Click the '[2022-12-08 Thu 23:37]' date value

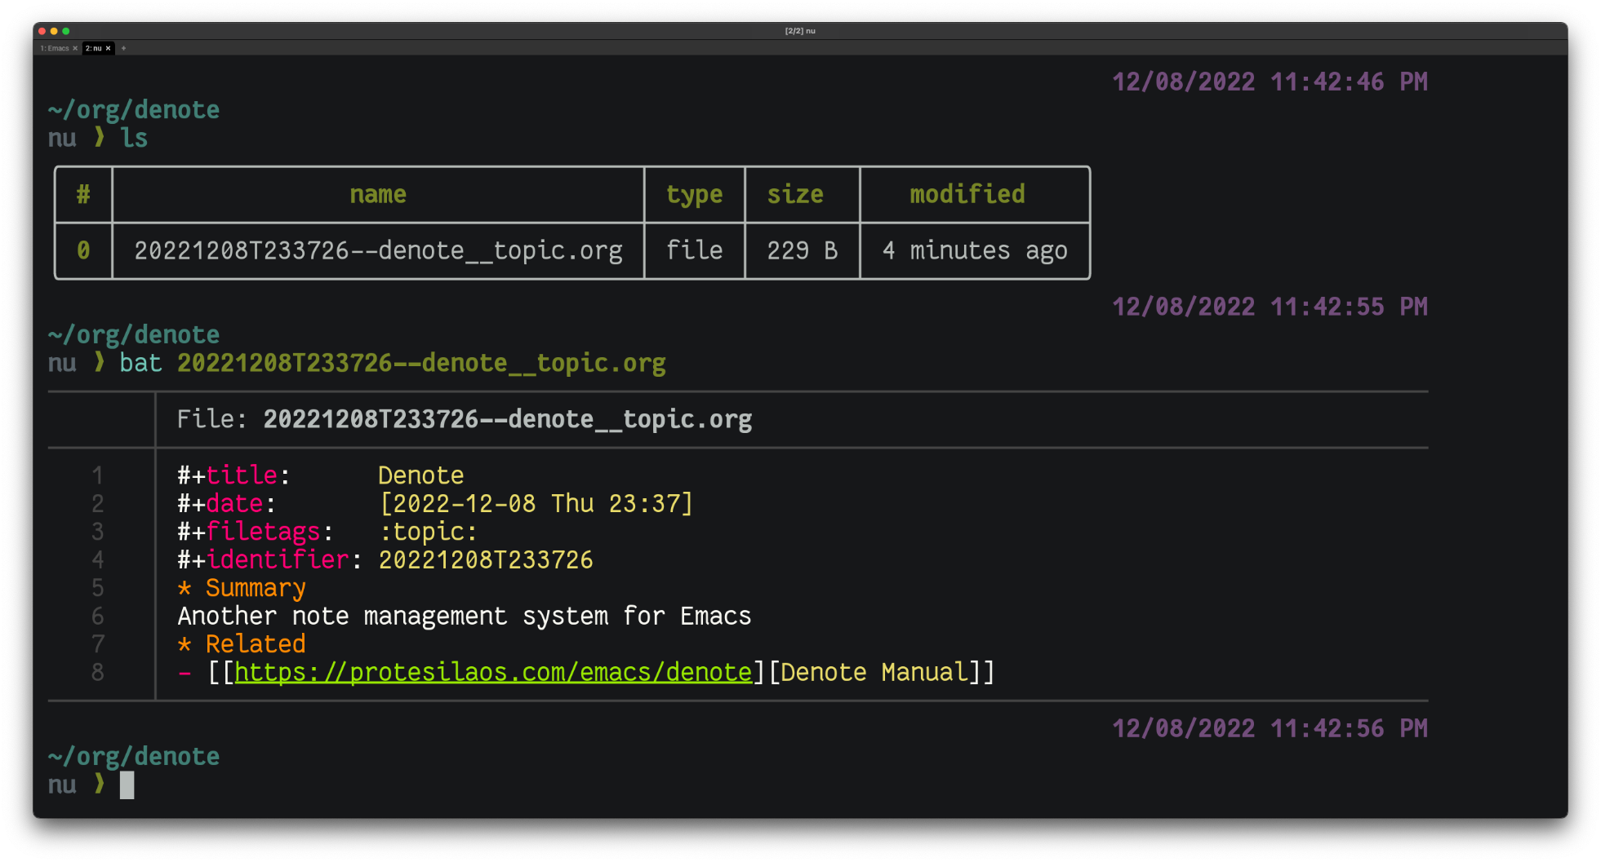[x=536, y=503]
